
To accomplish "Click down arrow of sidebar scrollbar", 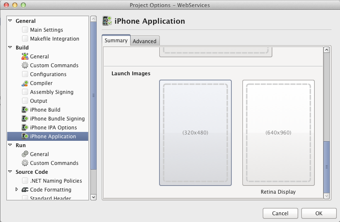I will 93,197.
